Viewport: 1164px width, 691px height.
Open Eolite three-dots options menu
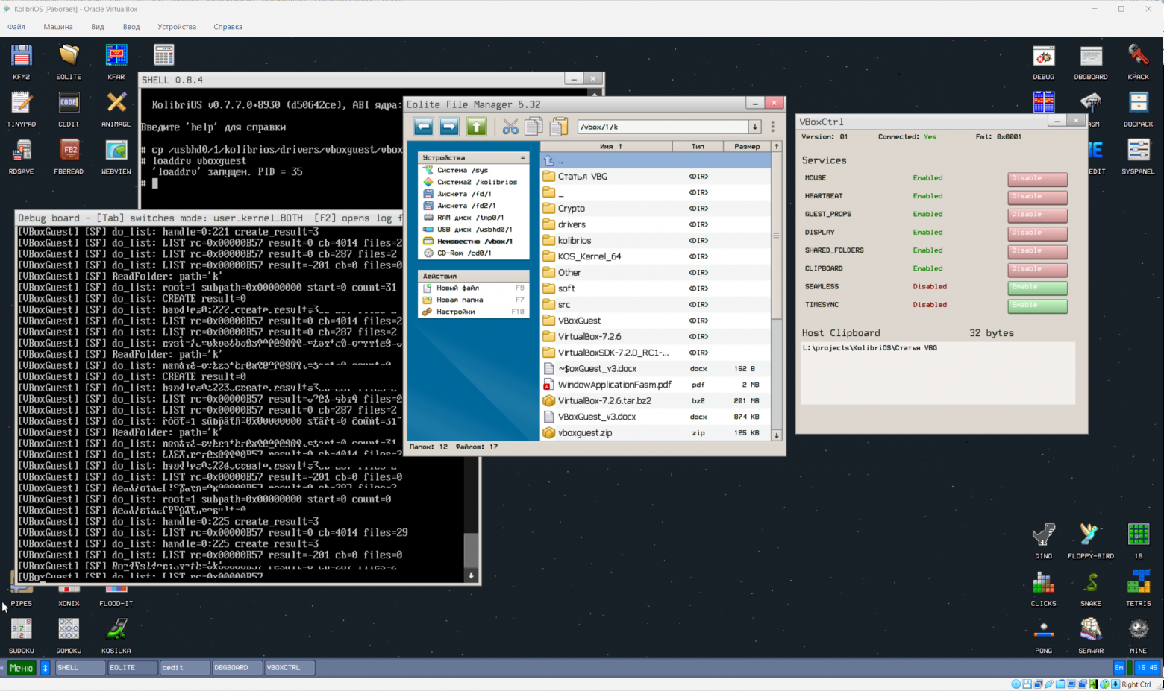pos(773,127)
